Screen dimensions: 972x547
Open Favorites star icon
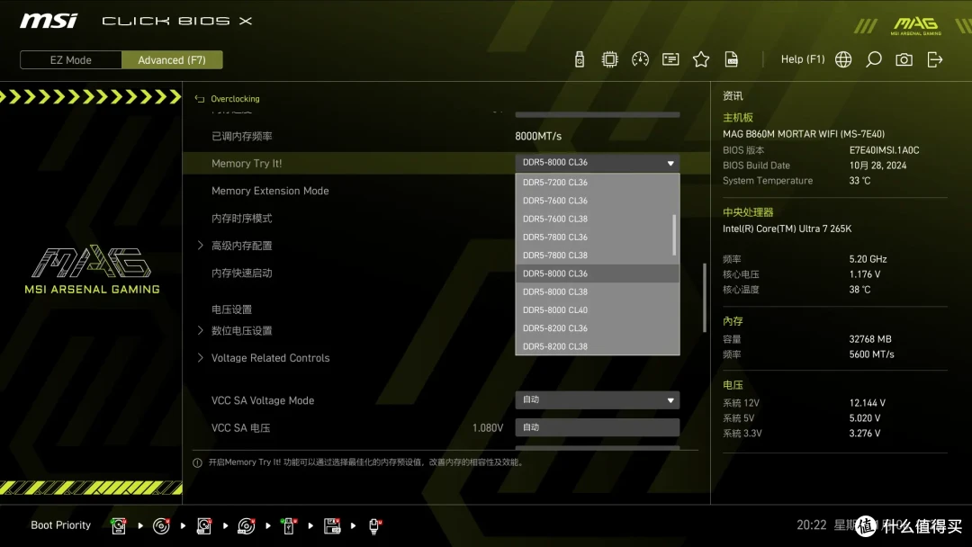pyautogui.click(x=700, y=59)
